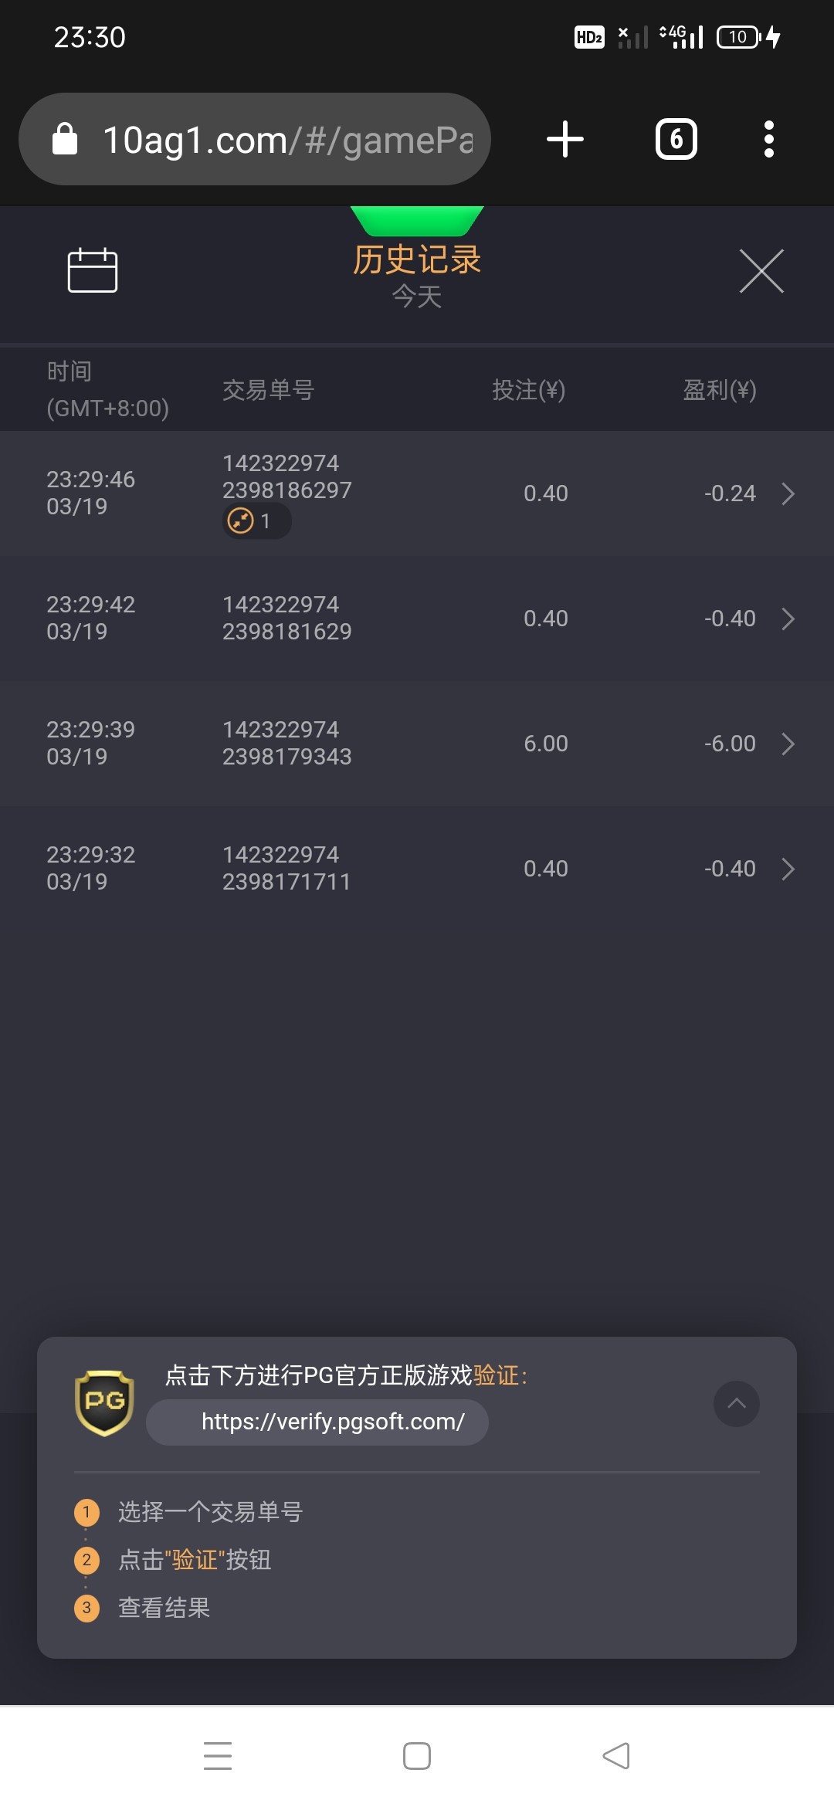Close the history records panel
This screenshot has width=834, height=1807.
pyautogui.click(x=761, y=271)
